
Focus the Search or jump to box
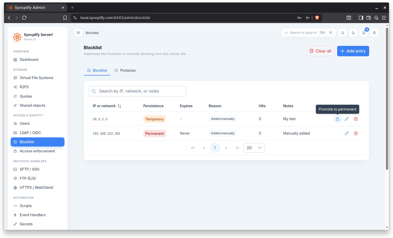(309, 33)
